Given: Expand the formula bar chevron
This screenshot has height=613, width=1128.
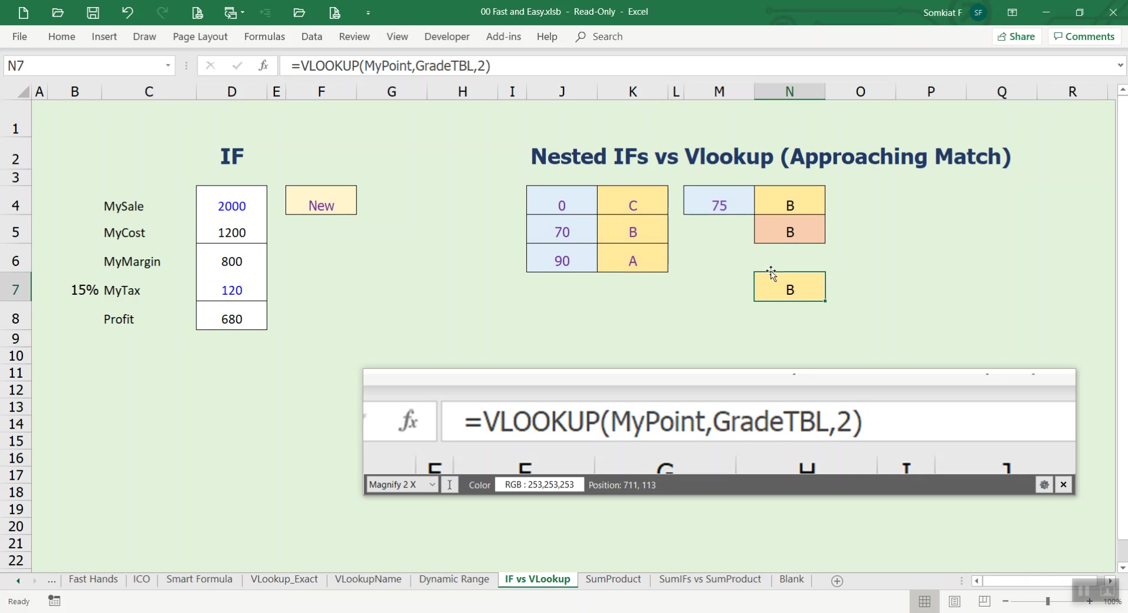Looking at the screenshot, I should 1120,65.
